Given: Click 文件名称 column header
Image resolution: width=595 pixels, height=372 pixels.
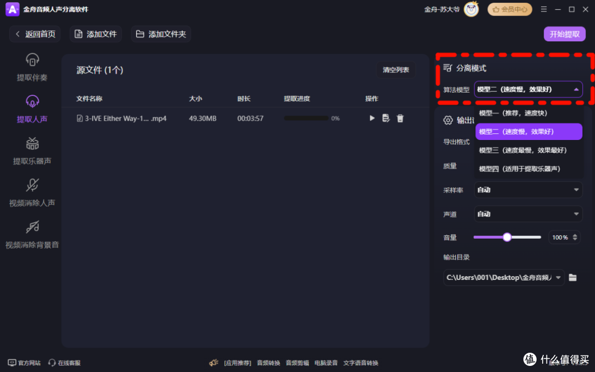Looking at the screenshot, I should pos(89,99).
